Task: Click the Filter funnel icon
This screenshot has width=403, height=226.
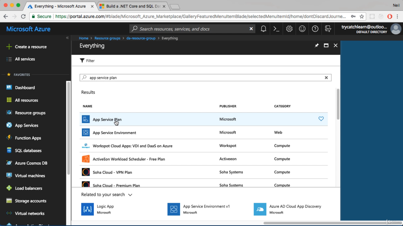Action: tap(82, 60)
